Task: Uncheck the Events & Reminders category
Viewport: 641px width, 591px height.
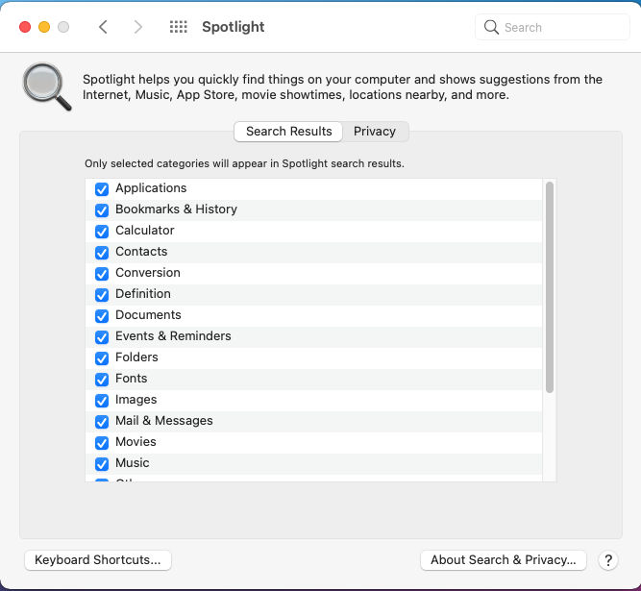Action: coord(102,337)
